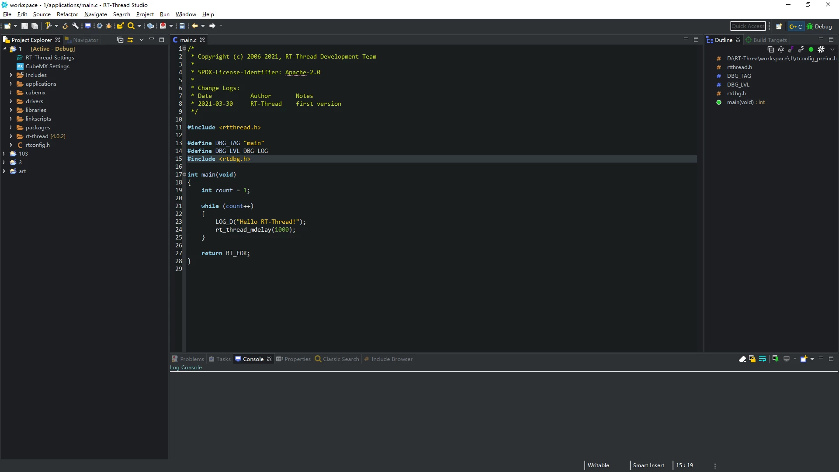The height and width of the screenshot is (472, 839).
Task: Click the Open Perspective icon
Action: pos(779,27)
